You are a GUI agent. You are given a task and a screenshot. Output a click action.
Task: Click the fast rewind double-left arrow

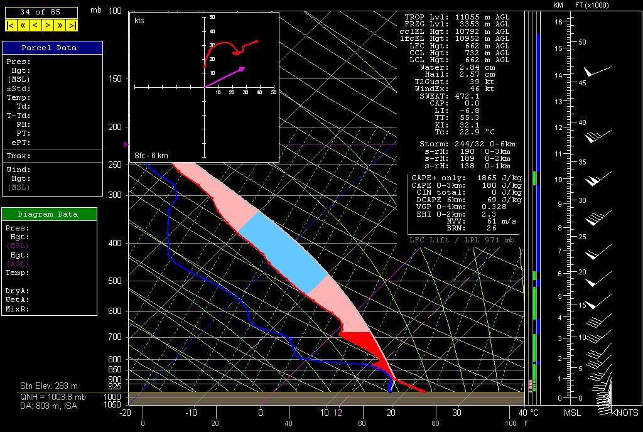(x=23, y=25)
